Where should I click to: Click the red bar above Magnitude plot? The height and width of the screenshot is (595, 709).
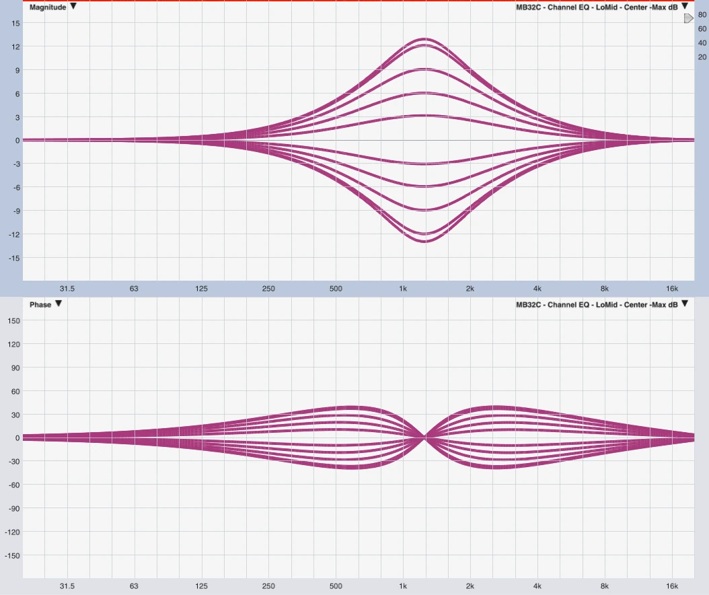point(354,1)
